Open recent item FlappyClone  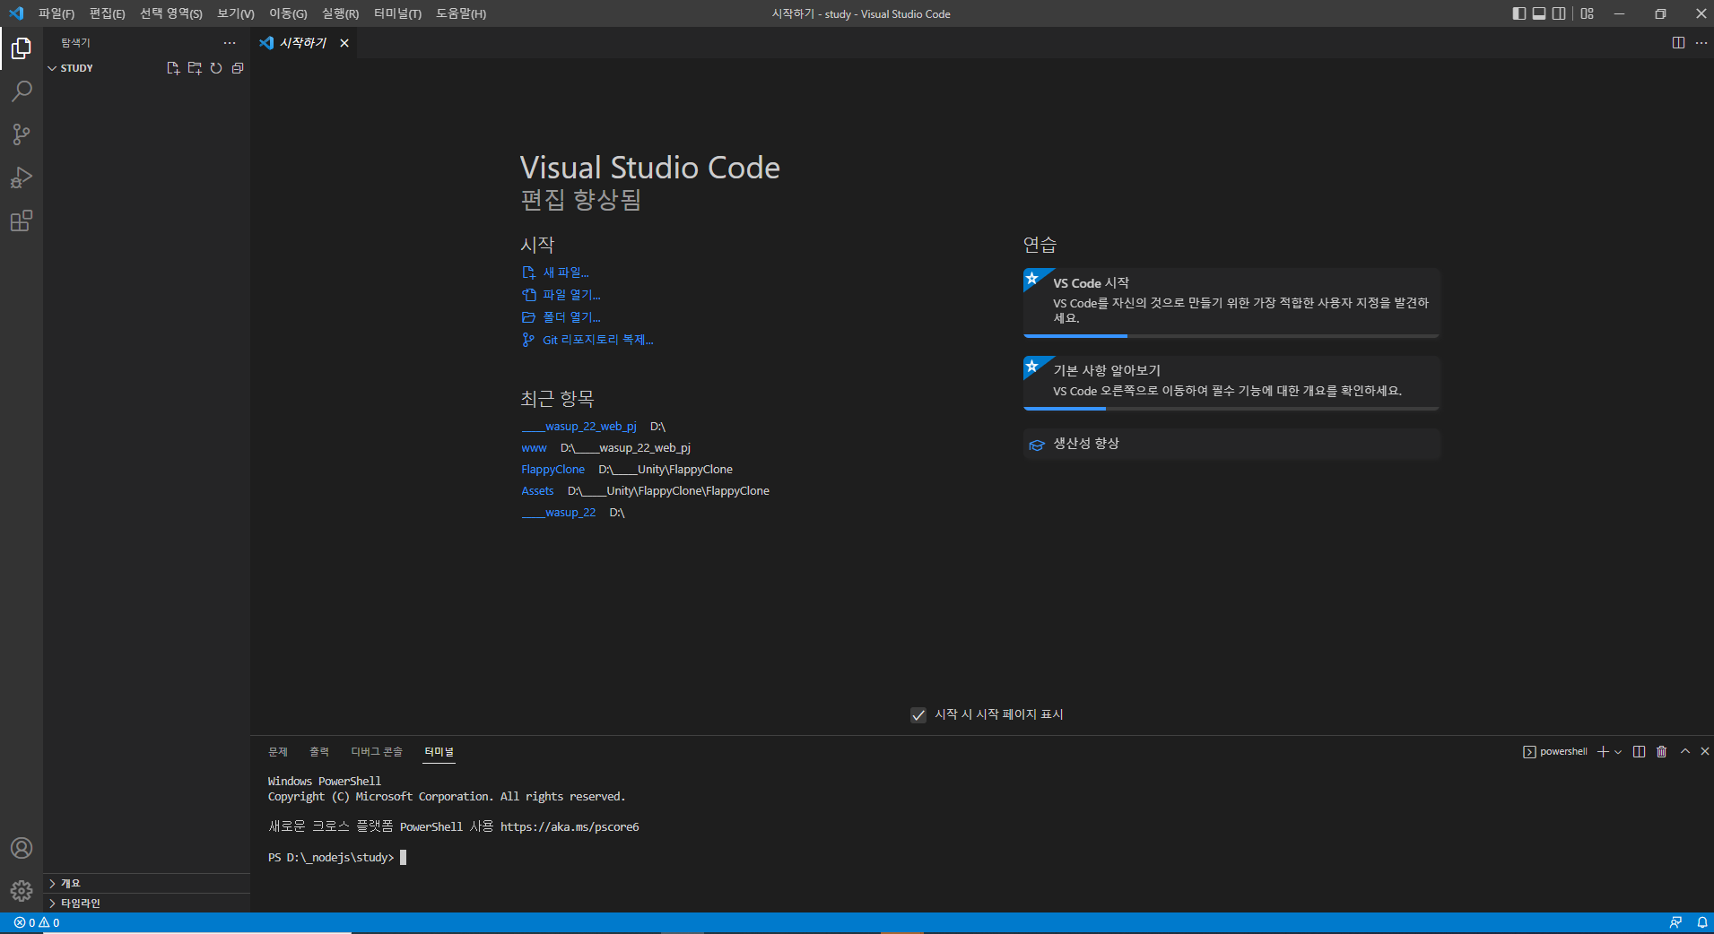[552, 470]
